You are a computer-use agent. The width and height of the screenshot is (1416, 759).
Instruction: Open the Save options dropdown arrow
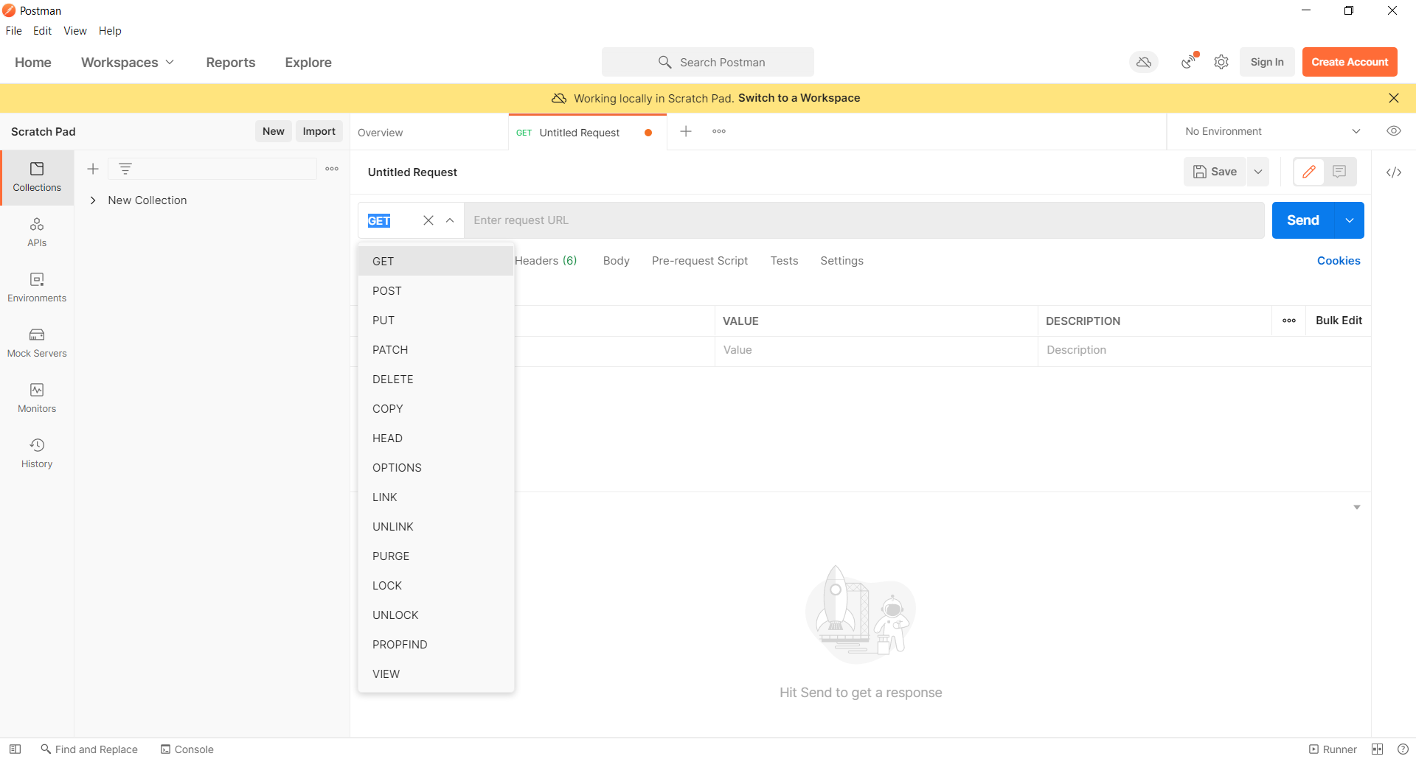(x=1258, y=172)
